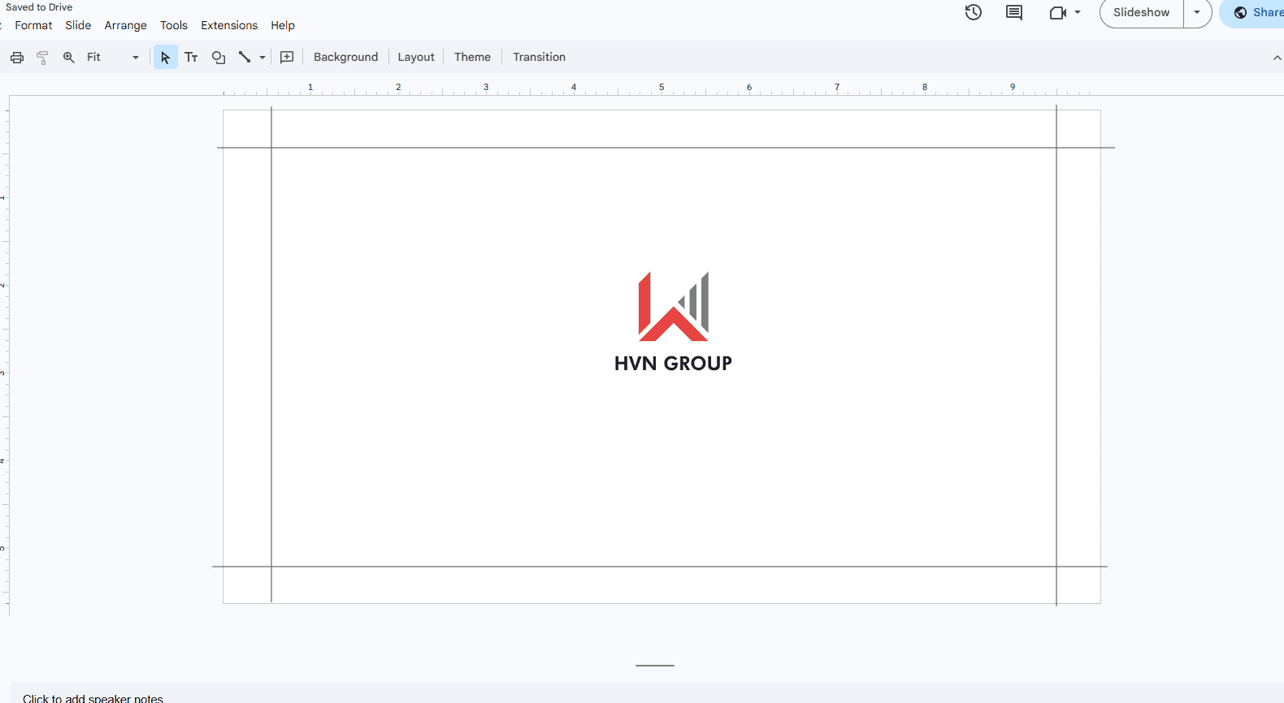
Task: Click the Saved to Drive status text
Action: tap(39, 7)
